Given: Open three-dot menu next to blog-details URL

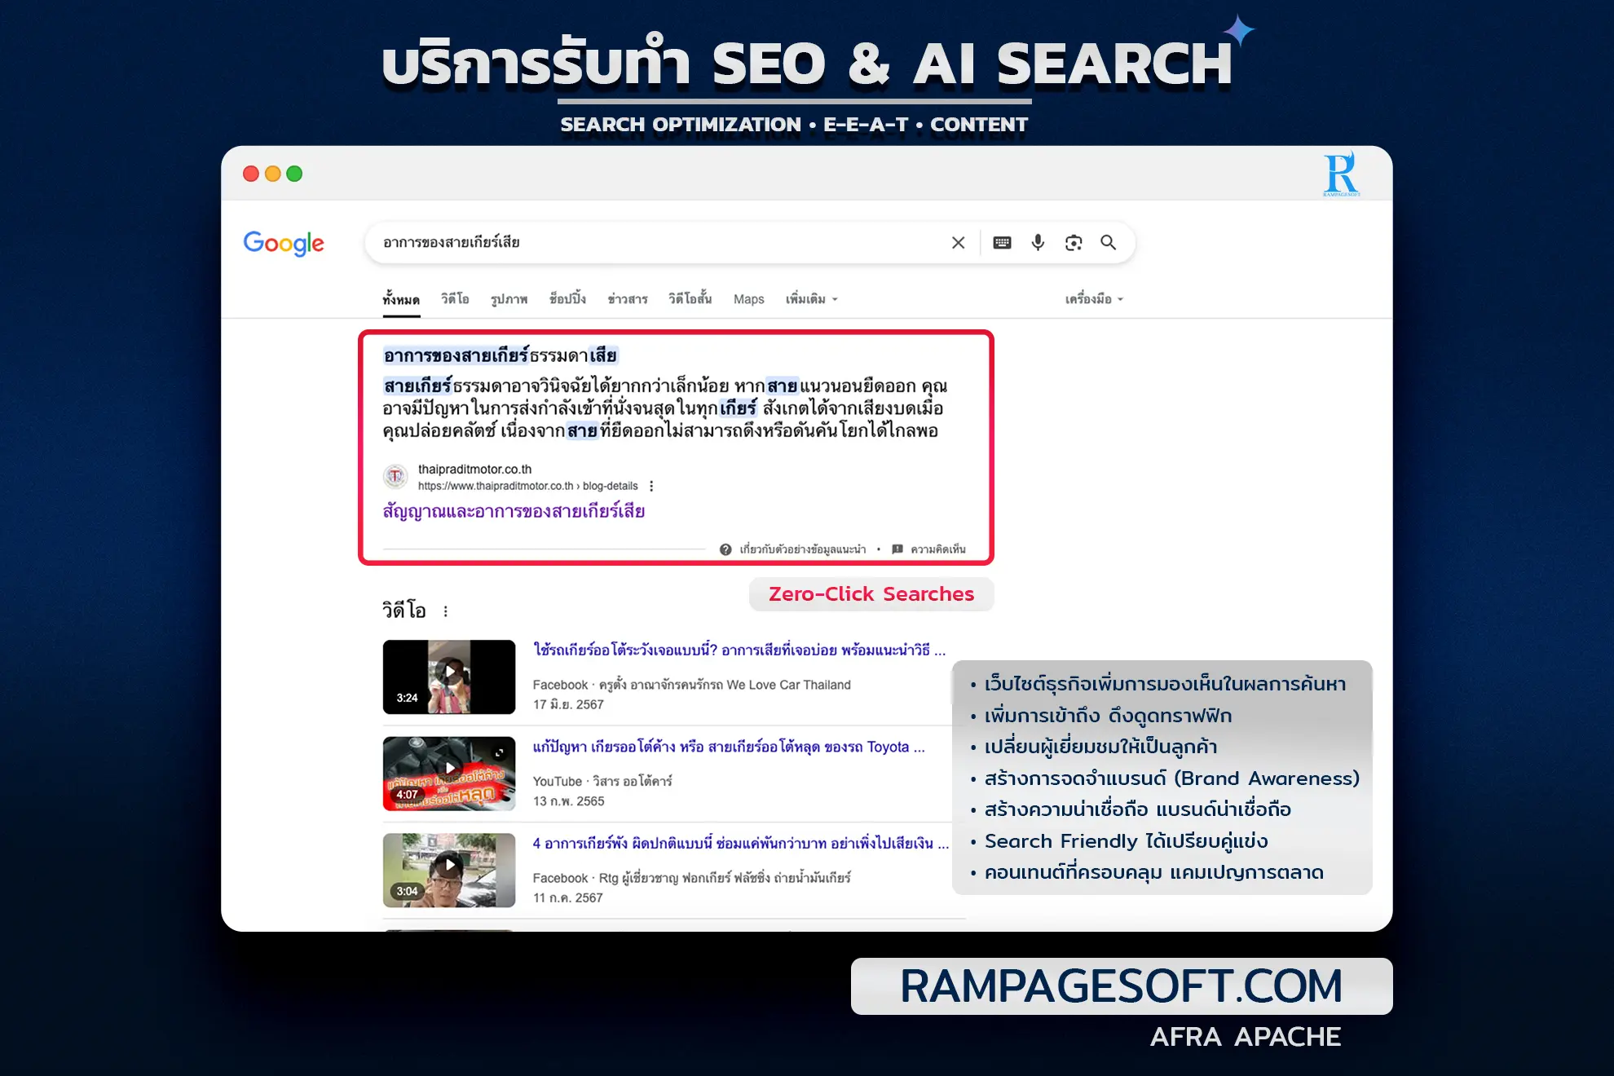Looking at the screenshot, I should click(651, 487).
